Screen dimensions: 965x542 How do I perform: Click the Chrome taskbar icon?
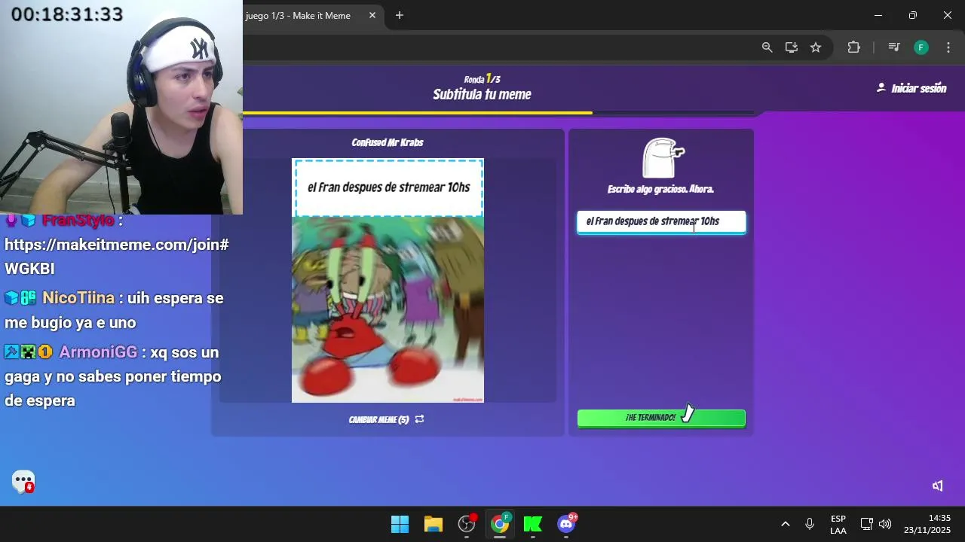(500, 524)
